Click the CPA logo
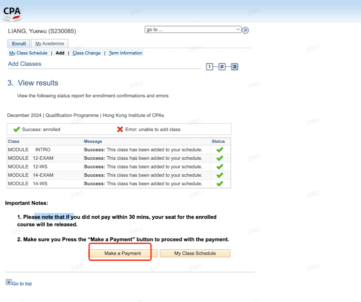361x302 pixels. click(12, 13)
